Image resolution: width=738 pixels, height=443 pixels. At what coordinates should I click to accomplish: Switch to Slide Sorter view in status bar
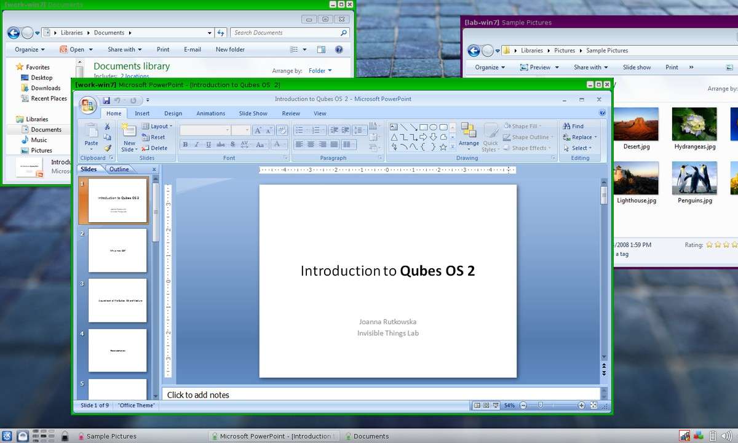tap(486, 405)
